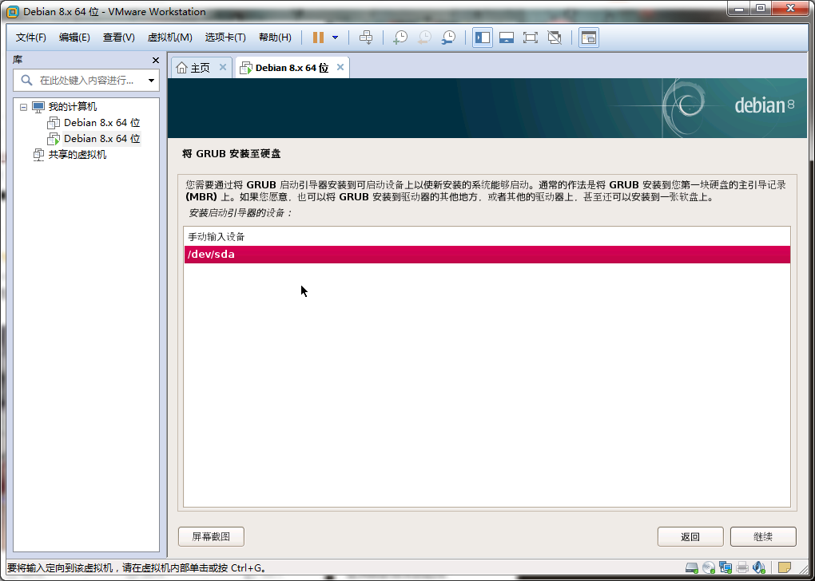Click the hard disk status icon
The width and height of the screenshot is (815, 581).
point(691,567)
